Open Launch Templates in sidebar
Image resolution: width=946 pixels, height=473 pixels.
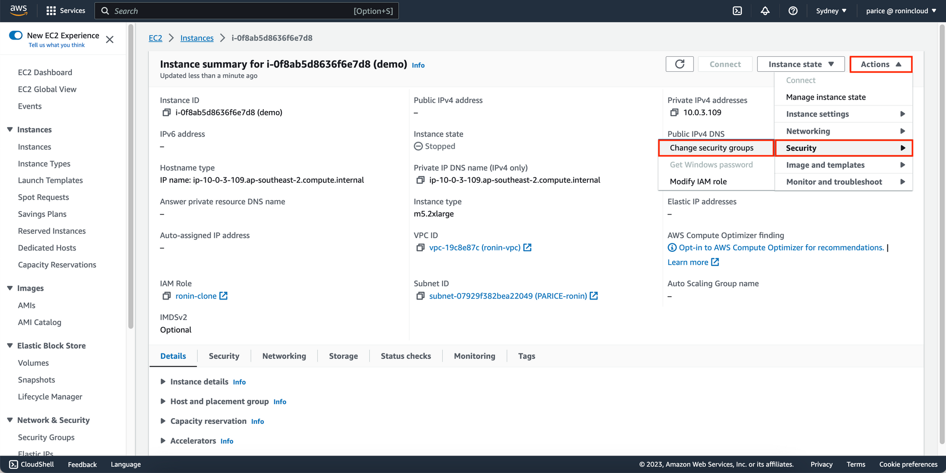tap(50, 181)
